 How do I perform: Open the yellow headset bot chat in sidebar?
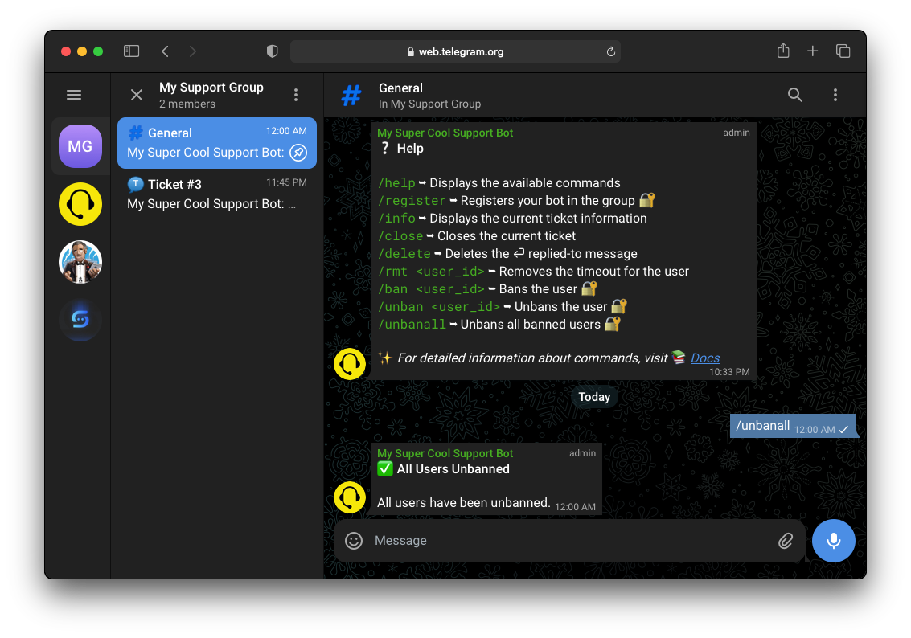point(80,204)
